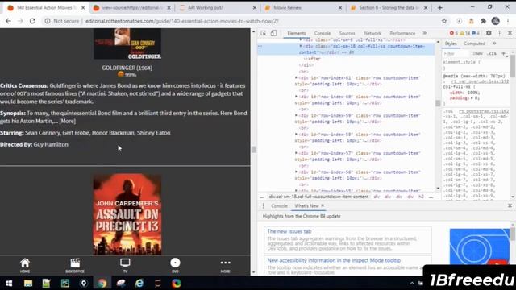Click the DevTools inspect element picker icon
The image size is (516, 290).
click(x=264, y=33)
